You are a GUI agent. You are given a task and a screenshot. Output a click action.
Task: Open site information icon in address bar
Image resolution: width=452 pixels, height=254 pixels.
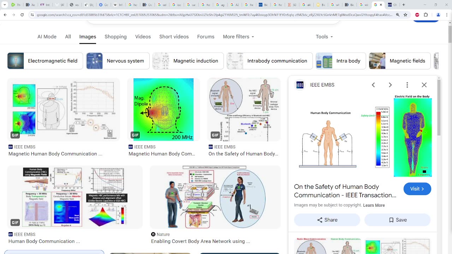32,15
